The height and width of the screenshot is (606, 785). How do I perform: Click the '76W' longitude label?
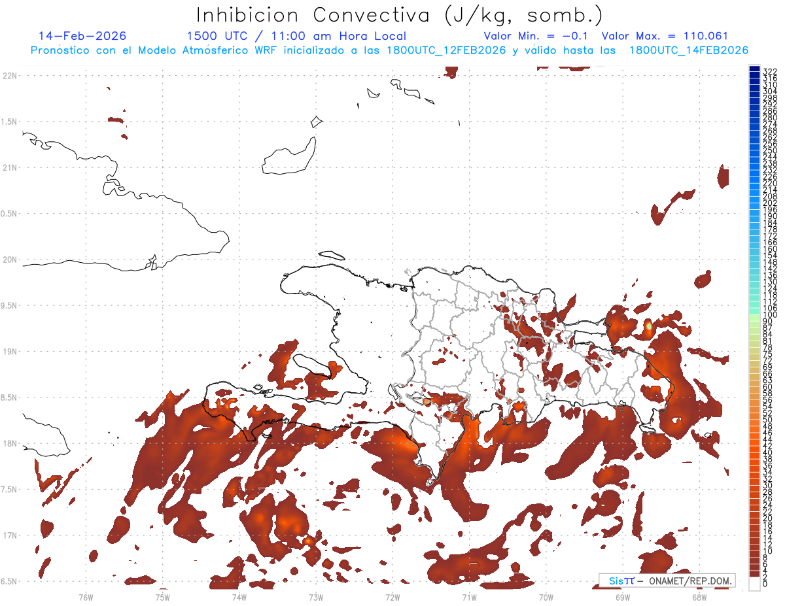pyautogui.click(x=86, y=596)
